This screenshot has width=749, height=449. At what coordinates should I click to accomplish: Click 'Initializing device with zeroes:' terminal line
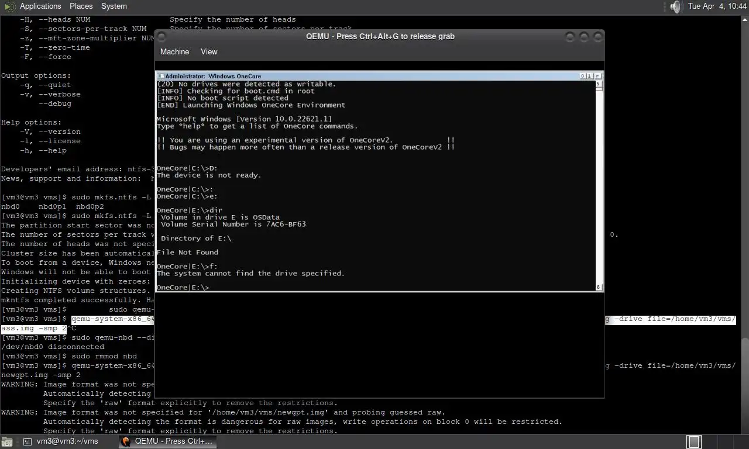pos(76,281)
